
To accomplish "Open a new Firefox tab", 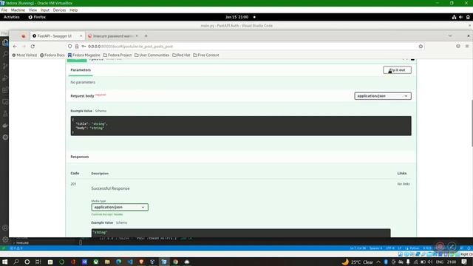I will tap(146, 36).
